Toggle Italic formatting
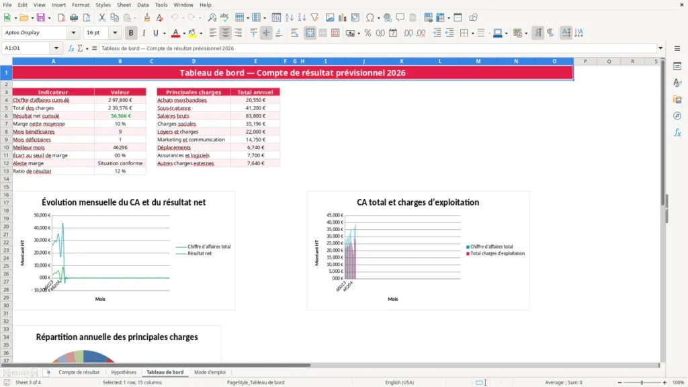 (144, 33)
